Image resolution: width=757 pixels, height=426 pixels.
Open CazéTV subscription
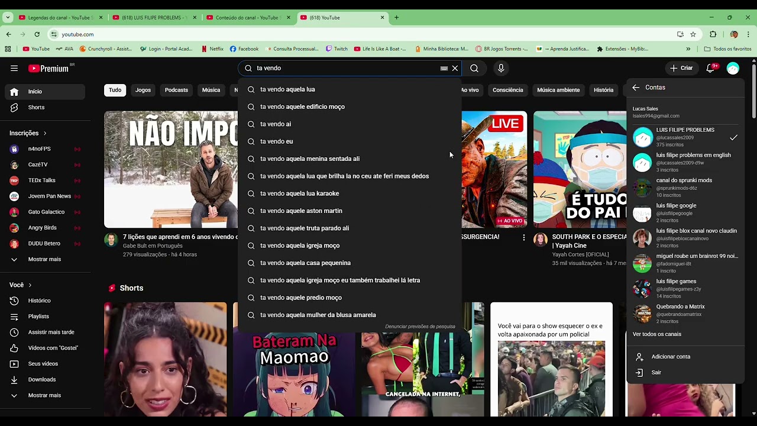click(x=45, y=164)
